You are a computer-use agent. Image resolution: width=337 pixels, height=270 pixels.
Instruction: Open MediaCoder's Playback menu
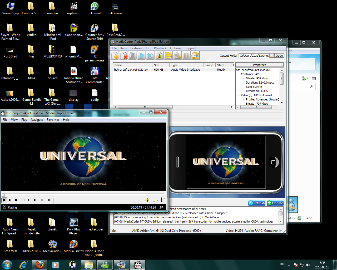point(160,48)
